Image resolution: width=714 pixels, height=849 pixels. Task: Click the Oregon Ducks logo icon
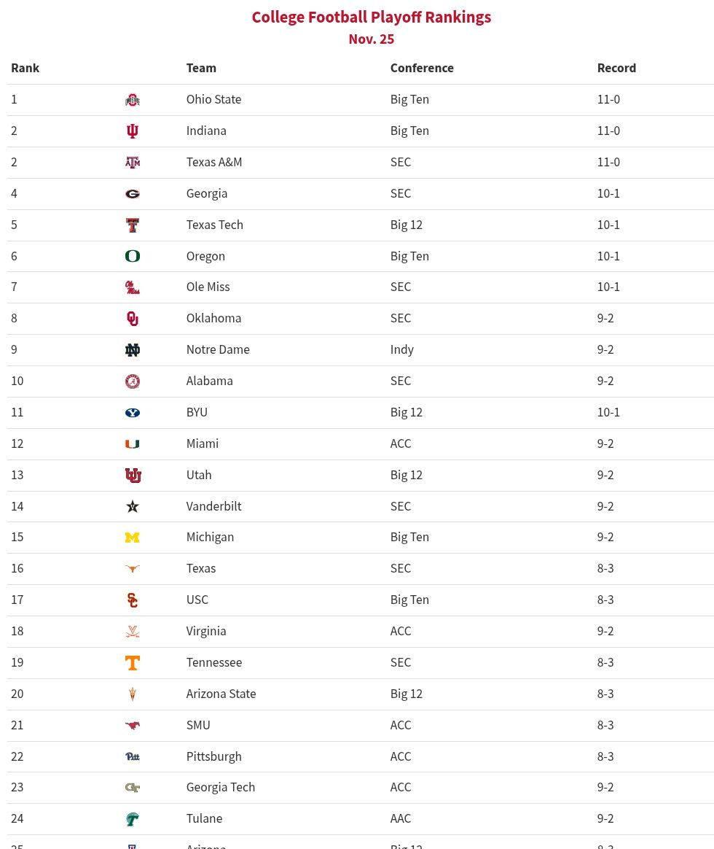pos(132,256)
